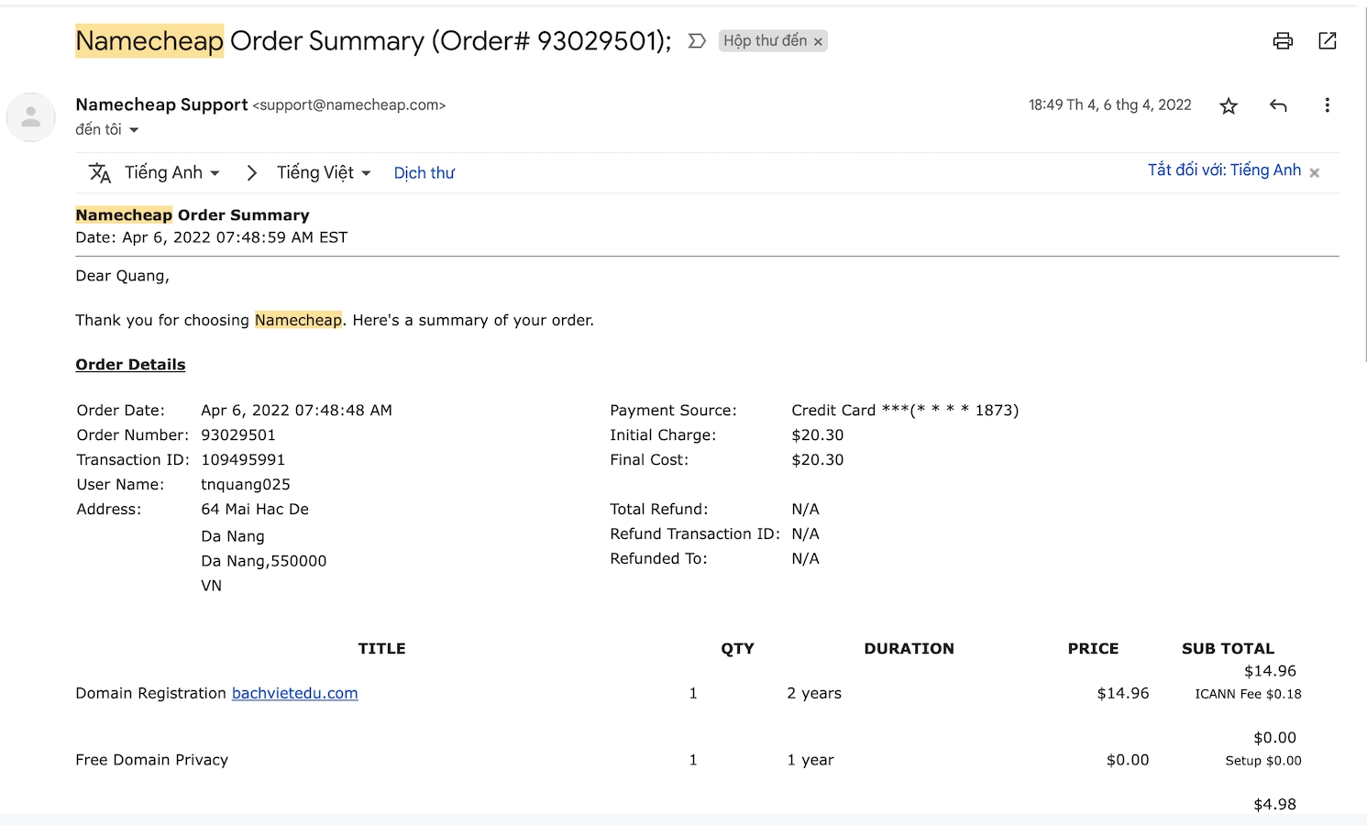Click the page scrollbar on the right
The height and width of the screenshot is (825, 1367).
tap(1363, 183)
